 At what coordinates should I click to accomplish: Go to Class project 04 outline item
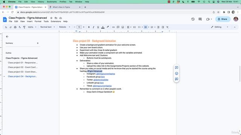[x=23, y=76]
